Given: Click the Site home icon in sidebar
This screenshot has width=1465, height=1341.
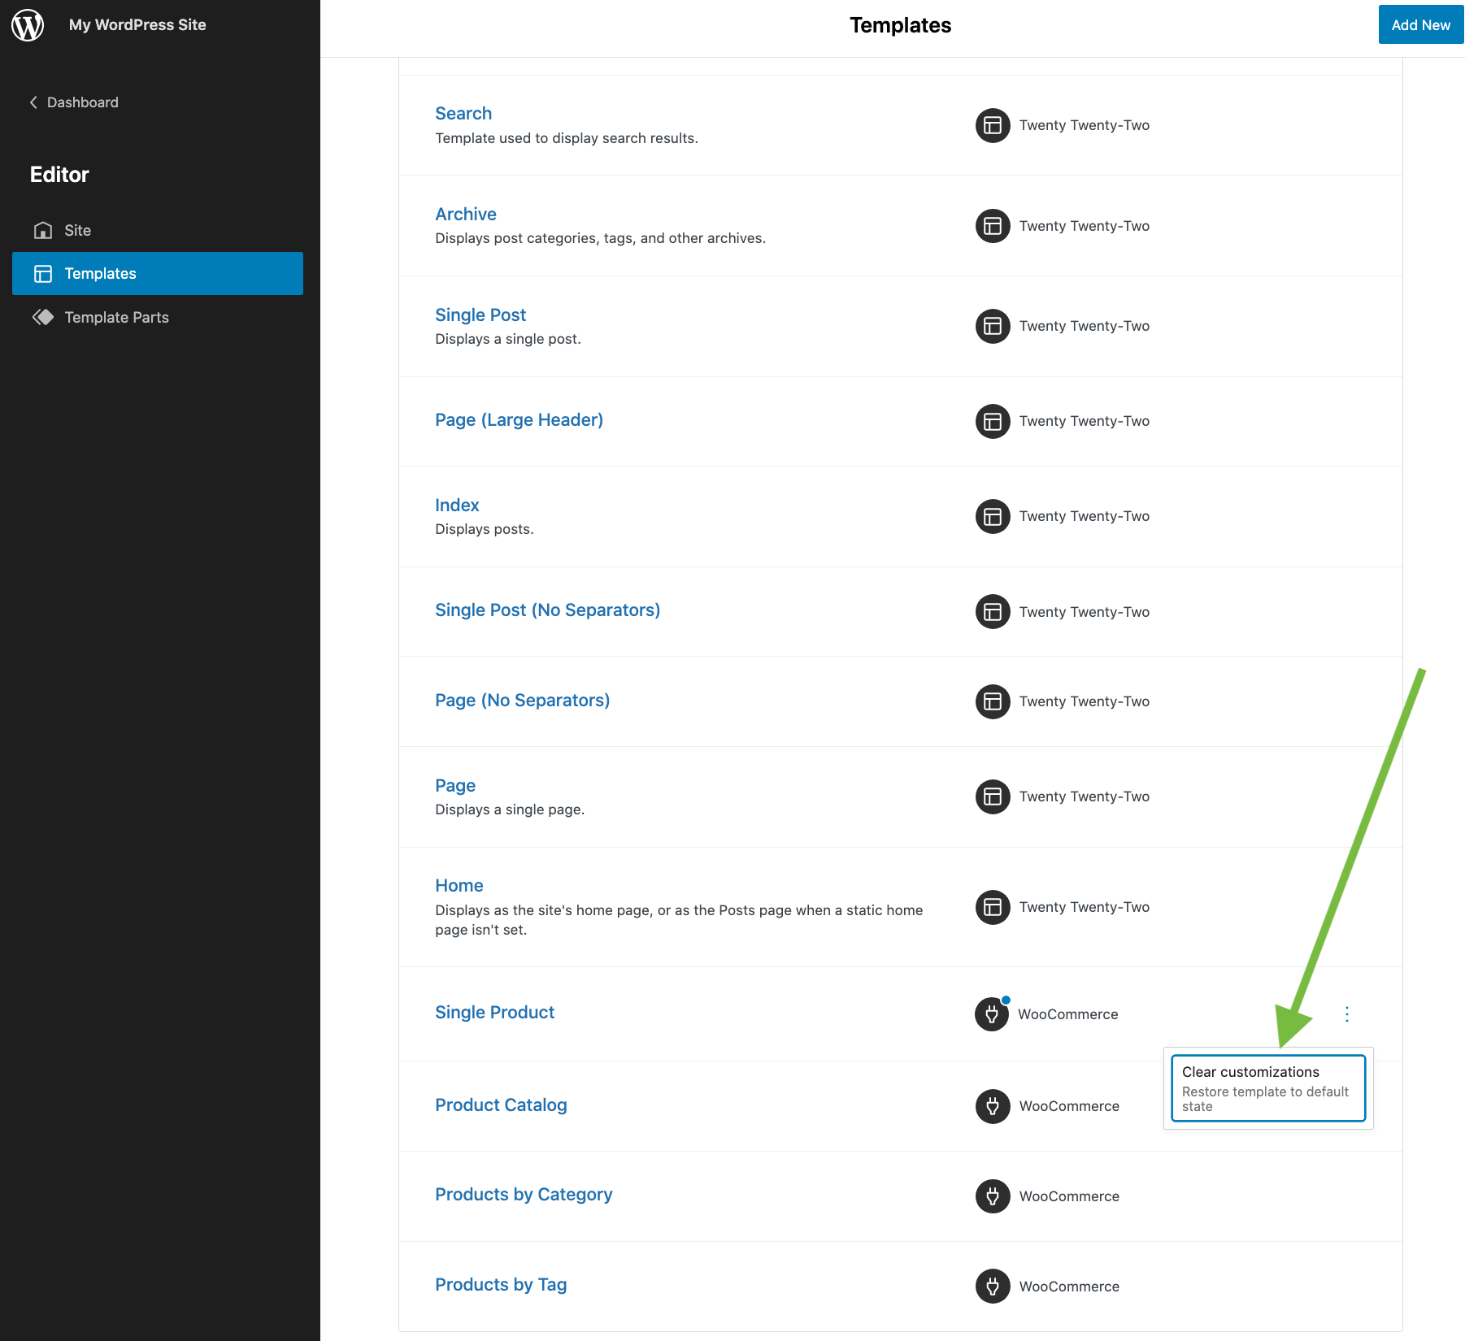Looking at the screenshot, I should [43, 231].
